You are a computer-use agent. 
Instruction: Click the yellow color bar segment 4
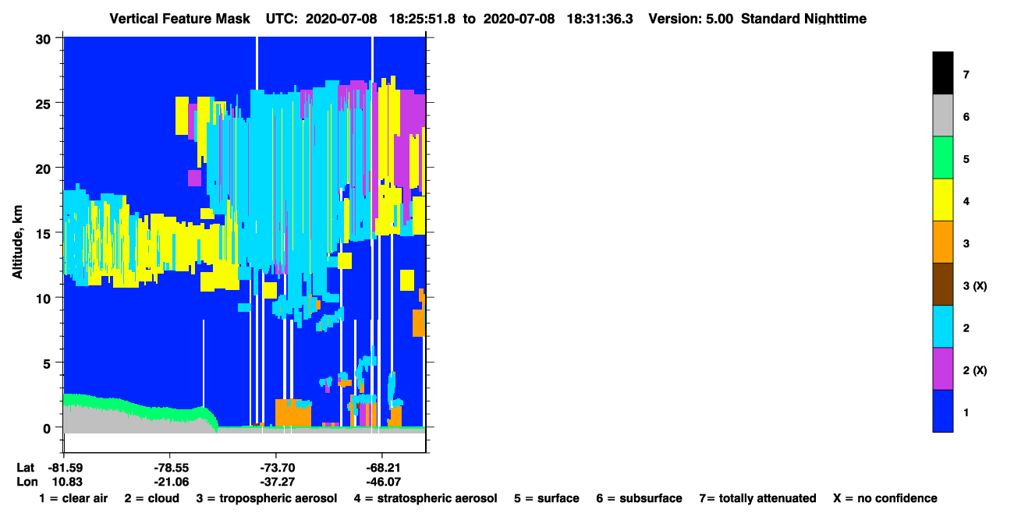click(942, 200)
